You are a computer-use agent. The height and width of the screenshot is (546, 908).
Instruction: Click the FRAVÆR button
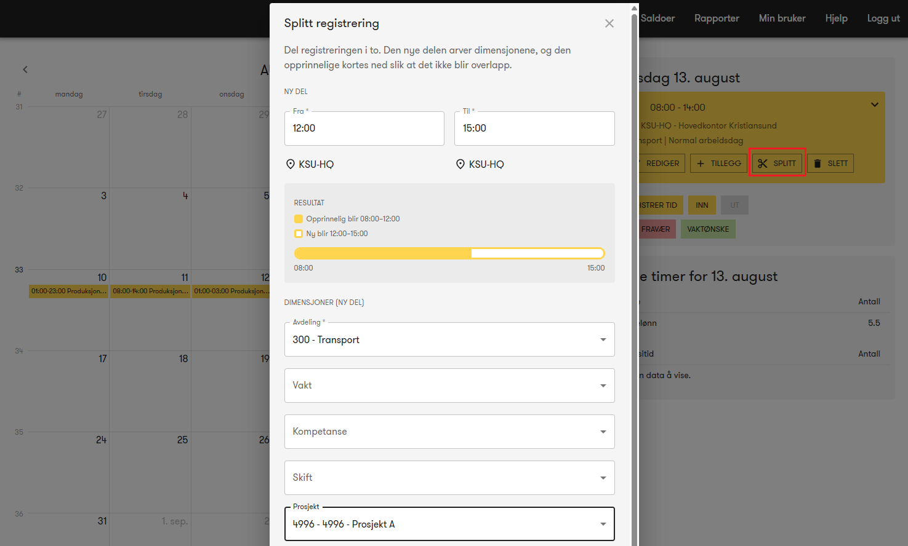657,229
